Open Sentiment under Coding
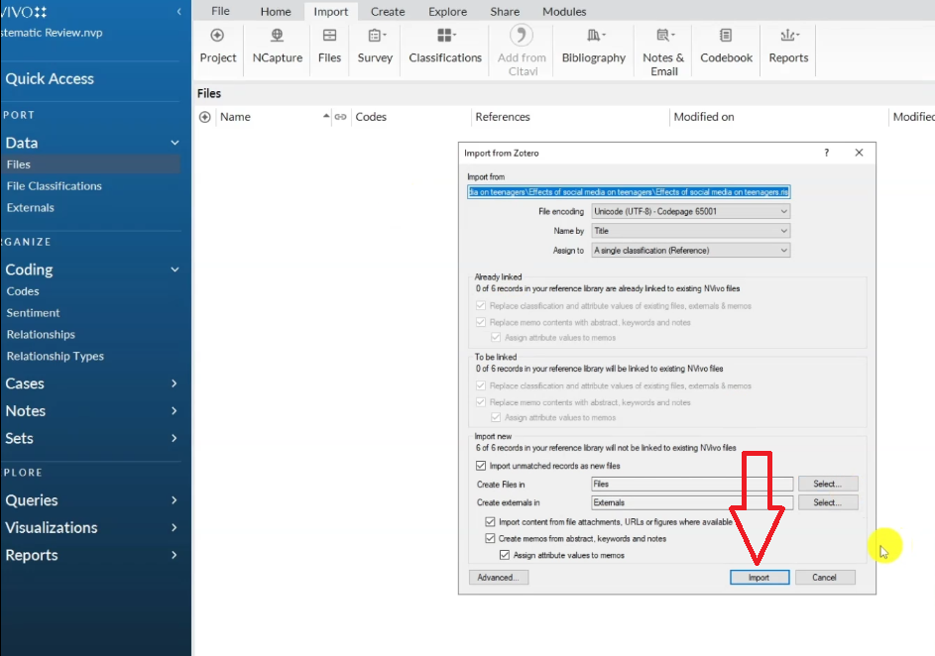Screen dimensions: 935x656 click(33, 313)
